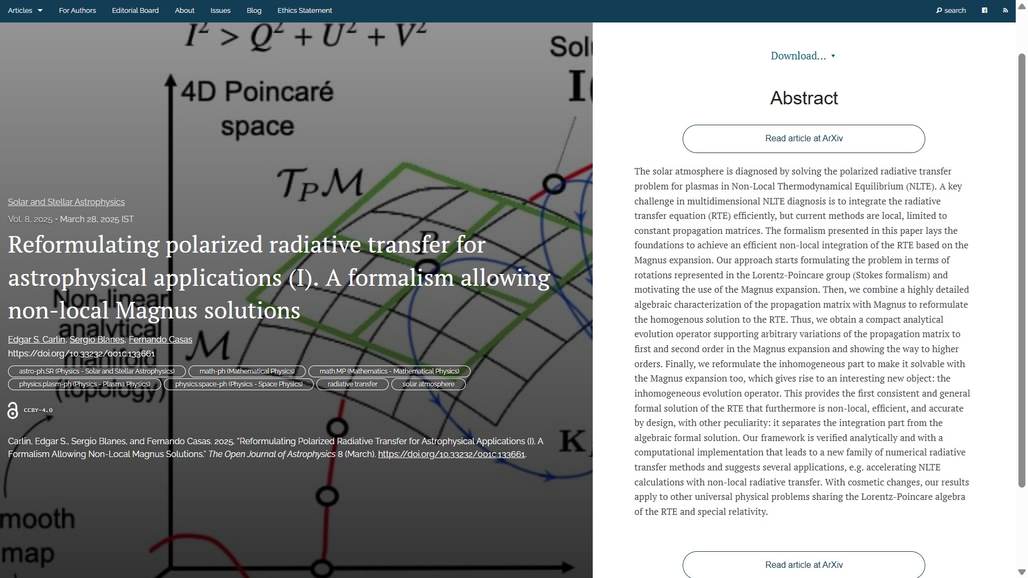The image size is (1028, 578).
Task: Click the top Read article at ArXiv button
Action: (803, 139)
